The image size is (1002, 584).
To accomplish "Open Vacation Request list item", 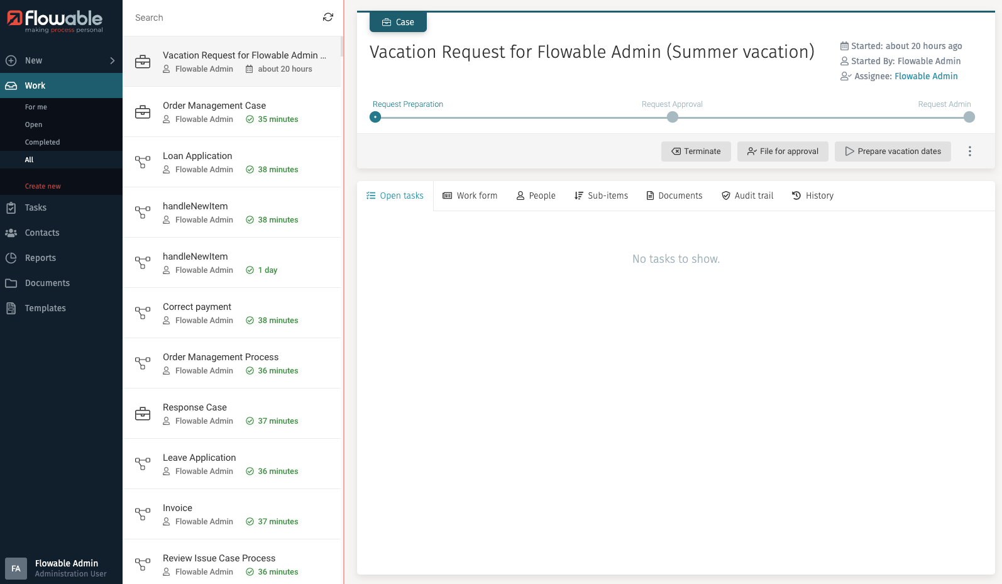I will click(232, 62).
